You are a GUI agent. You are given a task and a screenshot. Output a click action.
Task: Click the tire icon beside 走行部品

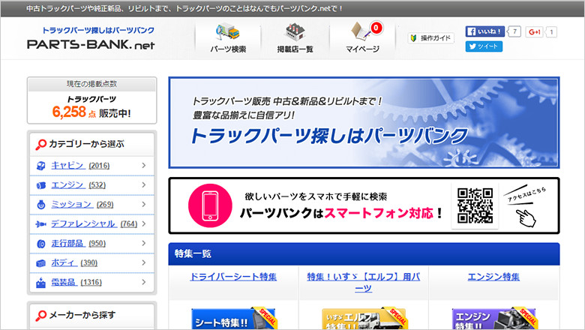(x=41, y=244)
